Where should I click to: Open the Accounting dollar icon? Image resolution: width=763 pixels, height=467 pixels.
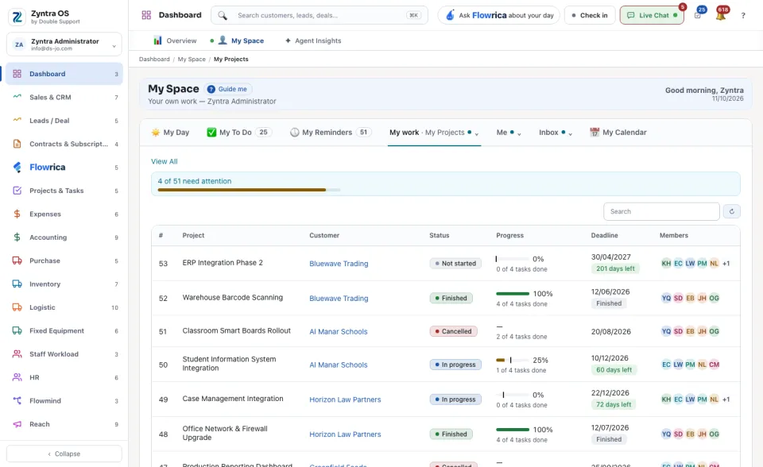click(17, 237)
